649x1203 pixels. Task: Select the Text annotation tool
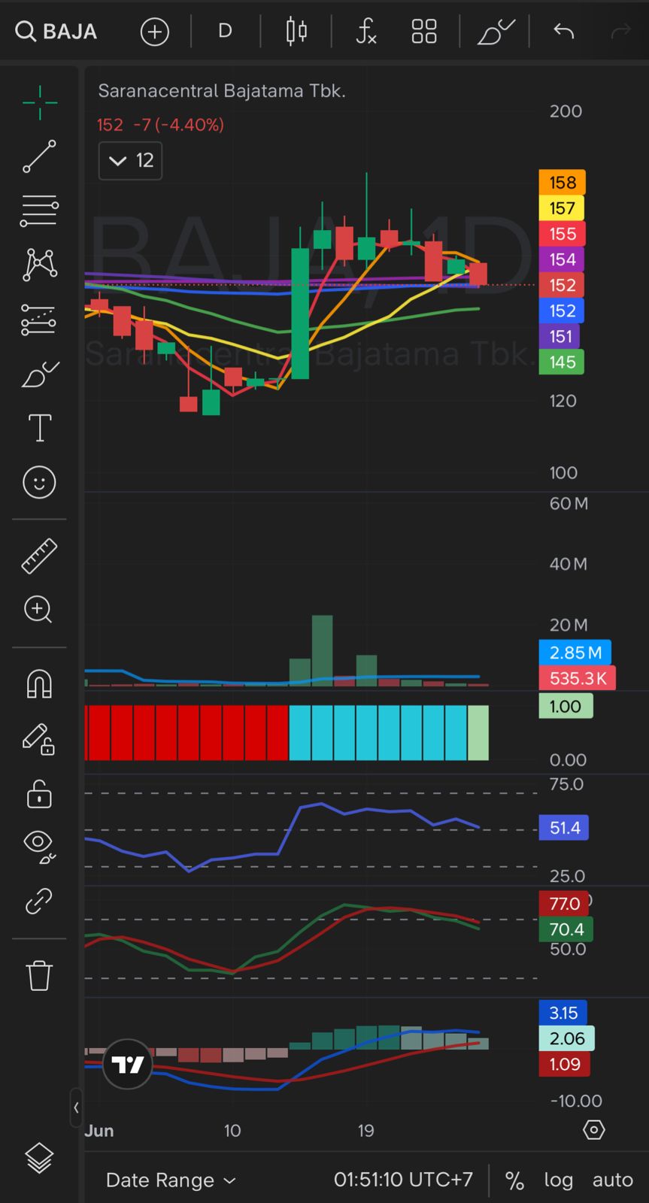tap(39, 428)
